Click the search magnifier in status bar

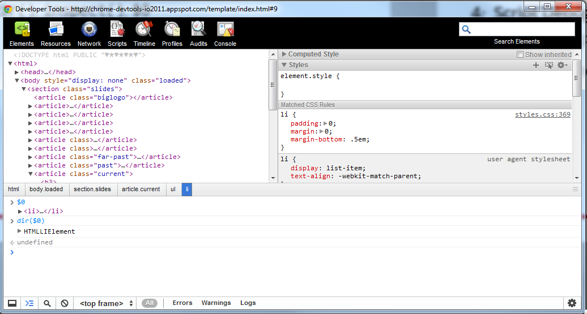point(47,303)
